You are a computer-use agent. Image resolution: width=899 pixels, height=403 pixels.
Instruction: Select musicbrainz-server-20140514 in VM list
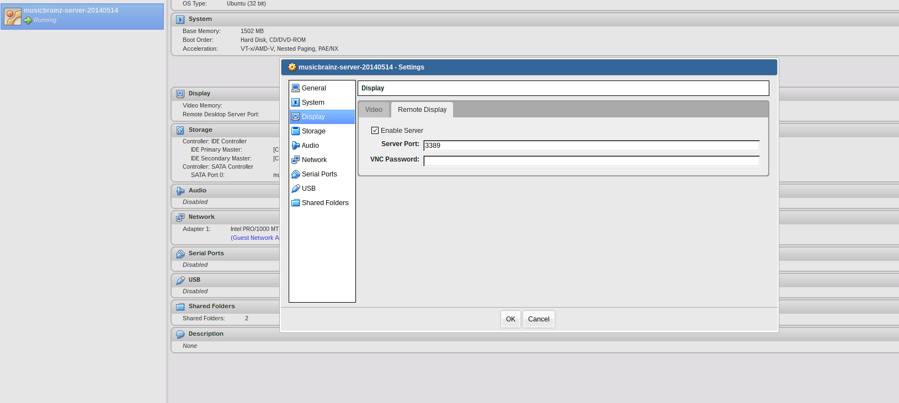coord(82,17)
